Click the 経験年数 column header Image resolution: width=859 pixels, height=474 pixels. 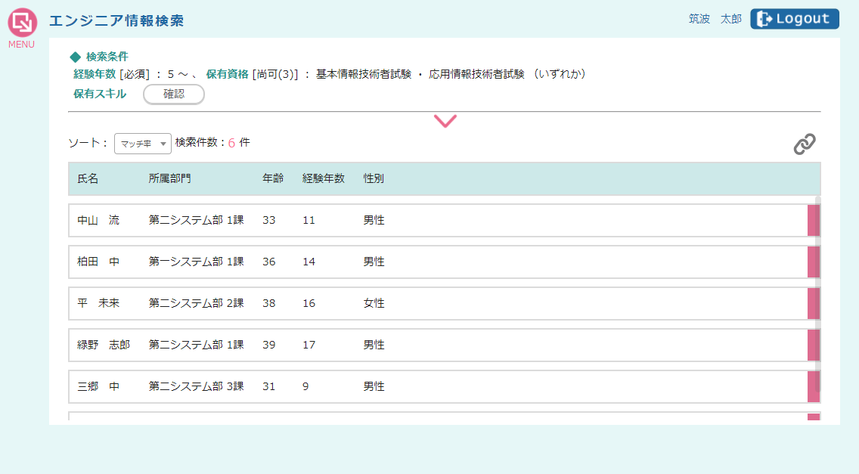coord(323,178)
